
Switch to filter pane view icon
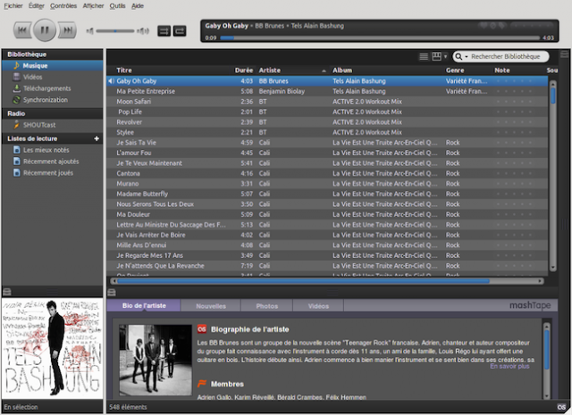pos(436,56)
